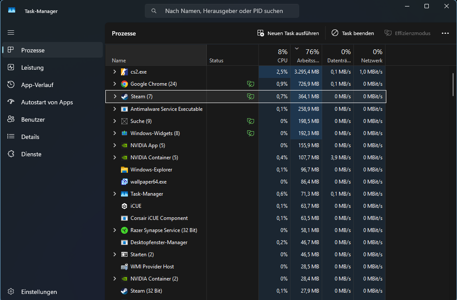Screen dimensions: 457x300
Task: Expand the NVIDIA Container (5) group
Action: pyautogui.click(x=114, y=158)
